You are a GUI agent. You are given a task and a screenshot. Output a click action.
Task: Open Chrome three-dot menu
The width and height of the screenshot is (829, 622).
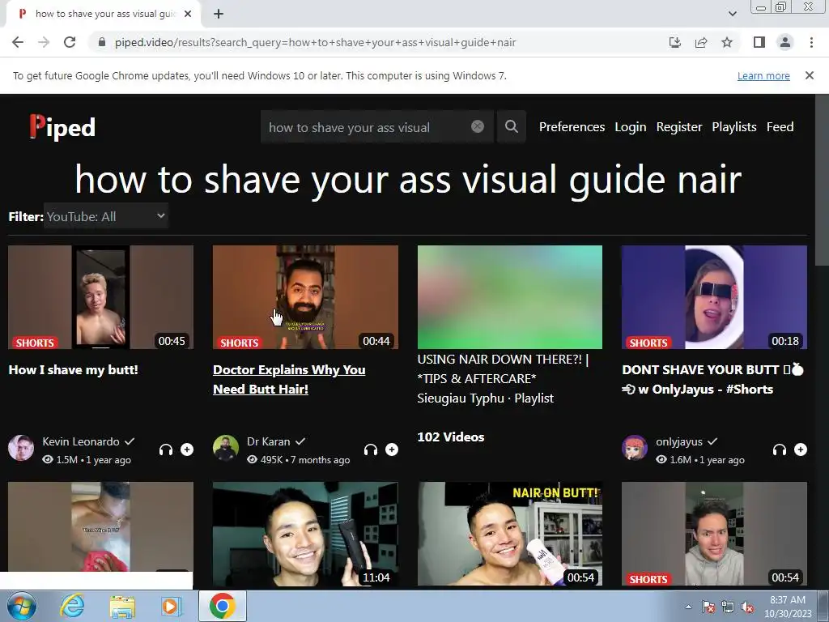point(811,42)
